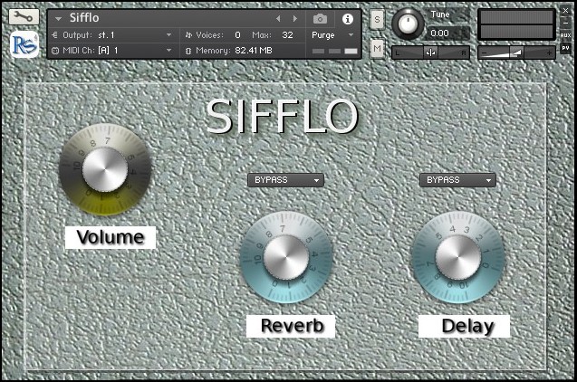577x382 pixels.
Task: Click the Delay knob
Action: [458, 257]
